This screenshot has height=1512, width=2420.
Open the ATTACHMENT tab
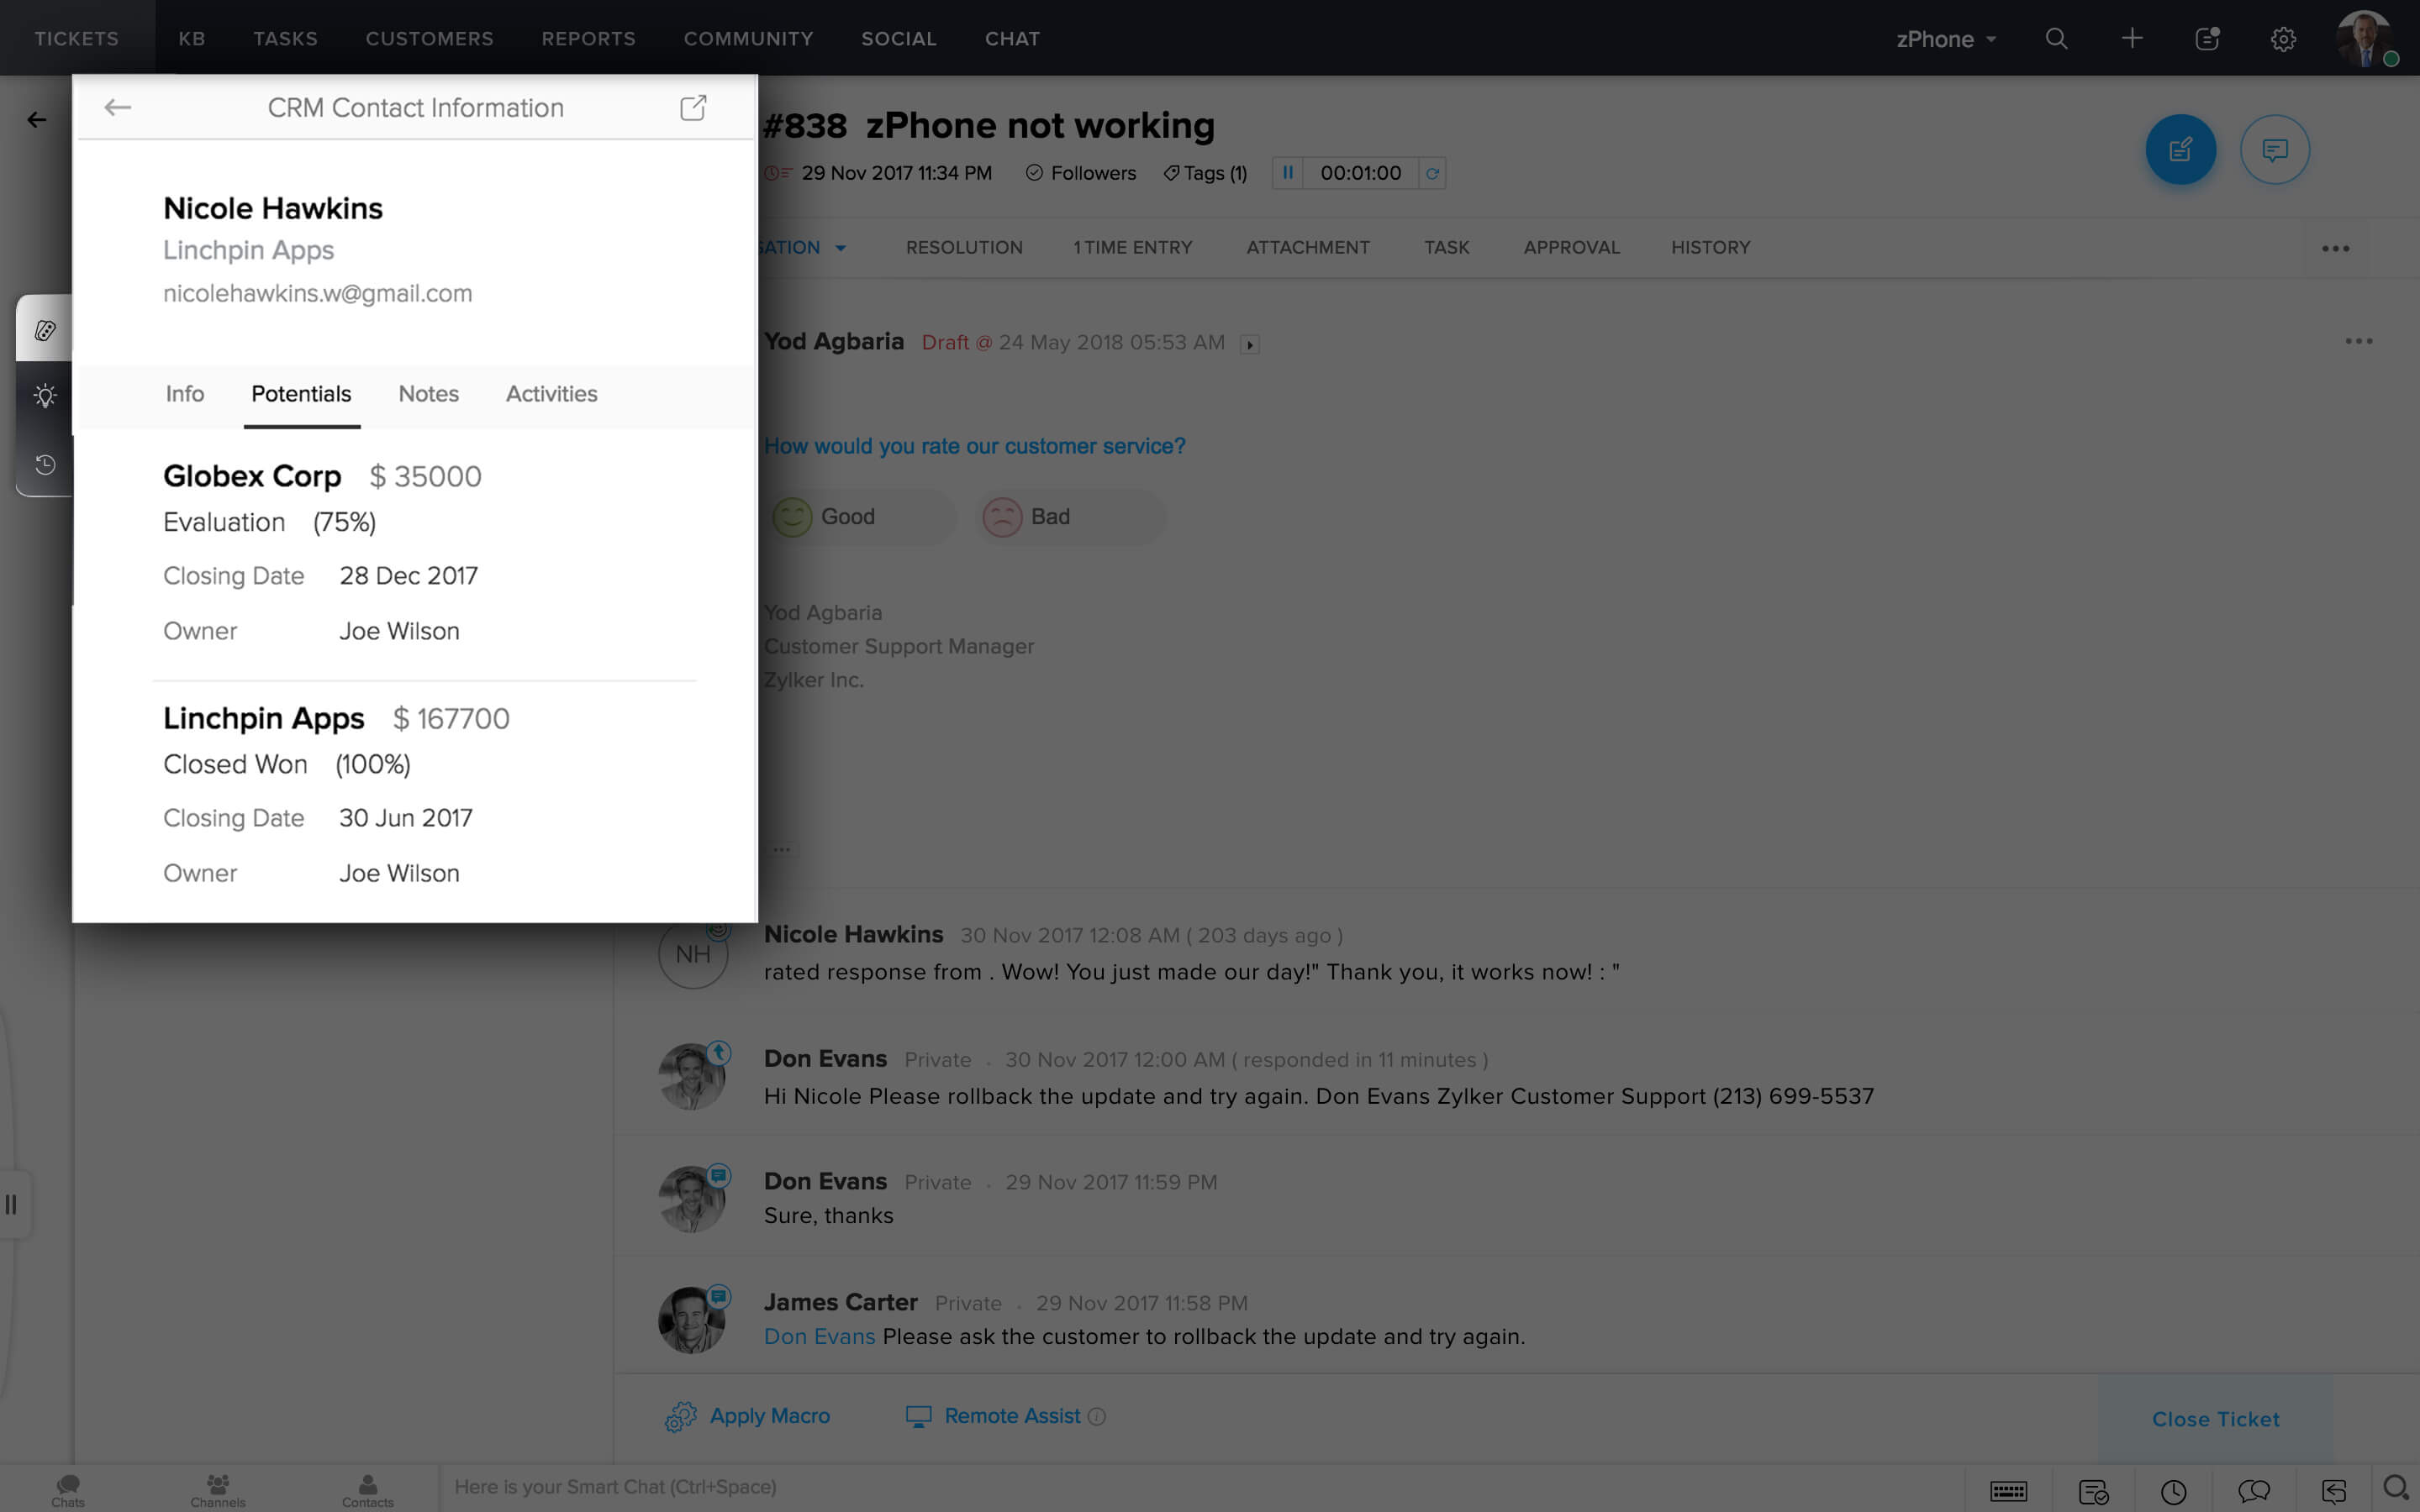pyautogui.click(x=1308, y=247)
